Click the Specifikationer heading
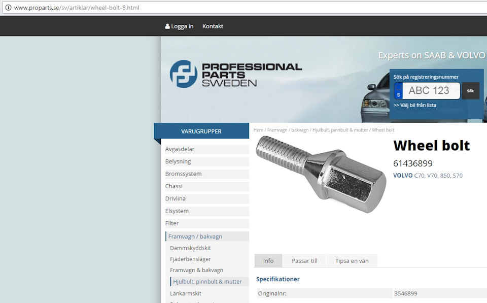 coord(278,279)
